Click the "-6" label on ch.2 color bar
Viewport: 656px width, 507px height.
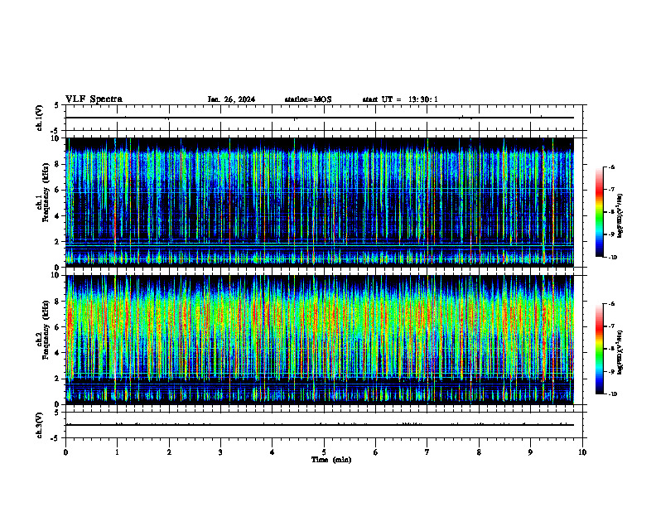tap(611, 304)
